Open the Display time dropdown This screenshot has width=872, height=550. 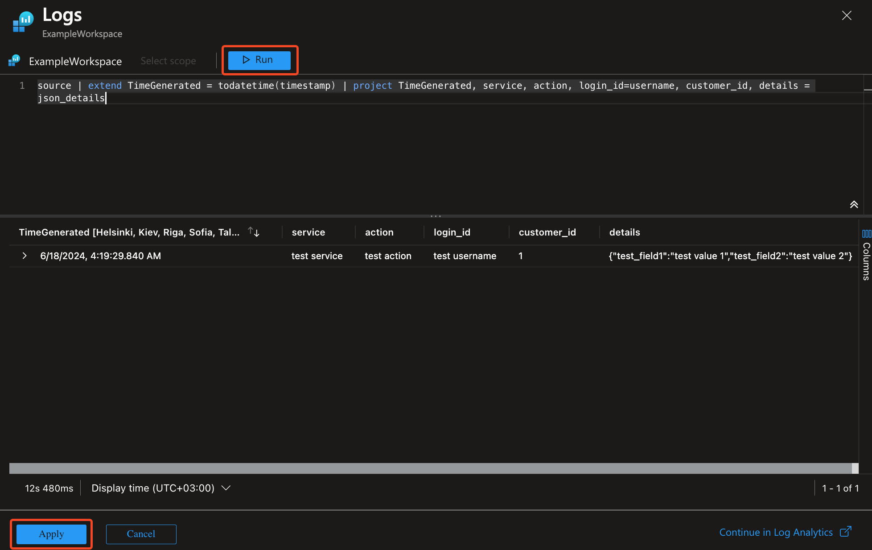160,488
